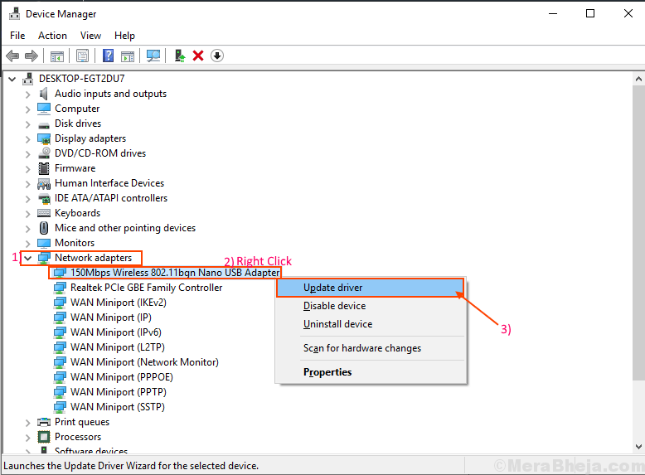645x475 pixels.
Task: Select WAN Miniport (SSTP) device
Action: (x=118, y=407)
